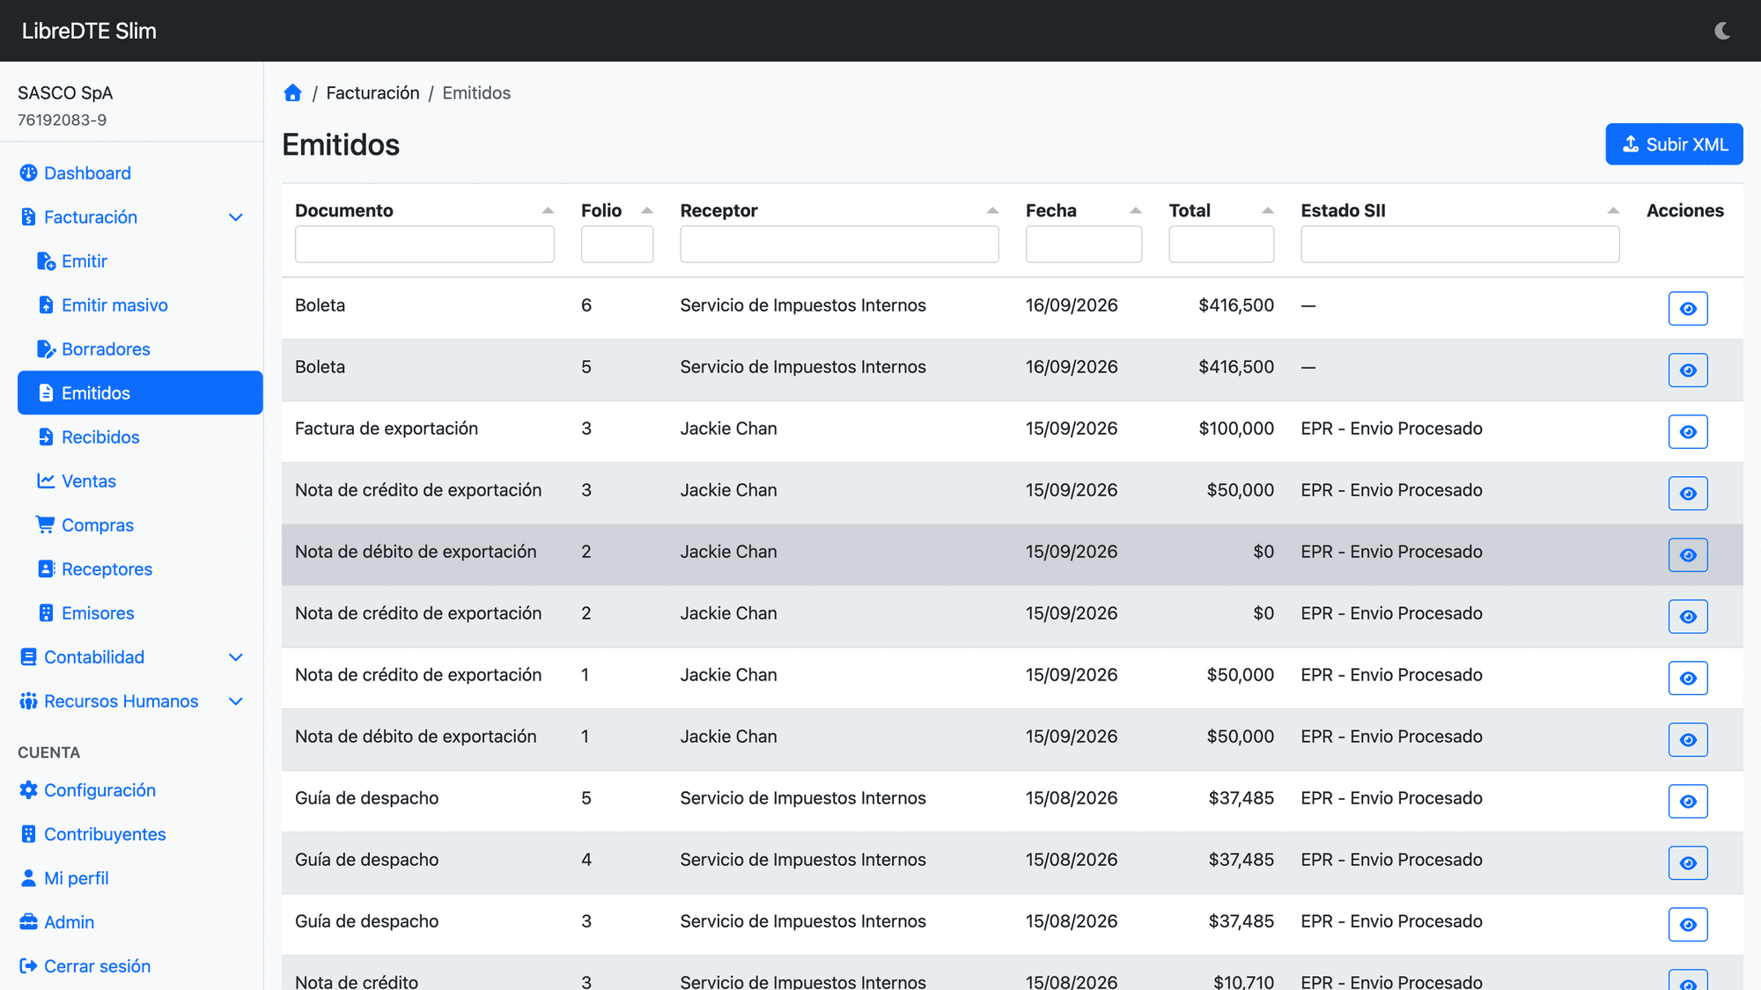Click the Mi perfil user icon
This screenshot has width=1761, height=990.
point(28,878)
